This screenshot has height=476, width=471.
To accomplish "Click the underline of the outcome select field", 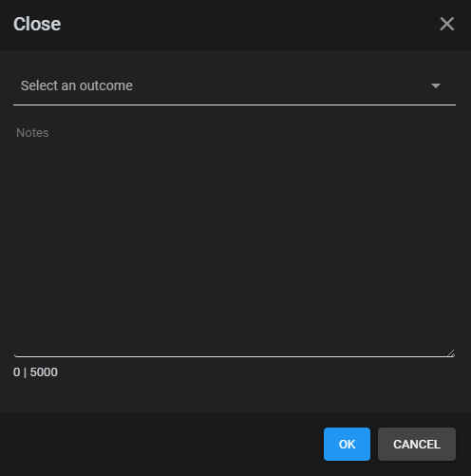I will pyautogui.click(x=235, y=105).
